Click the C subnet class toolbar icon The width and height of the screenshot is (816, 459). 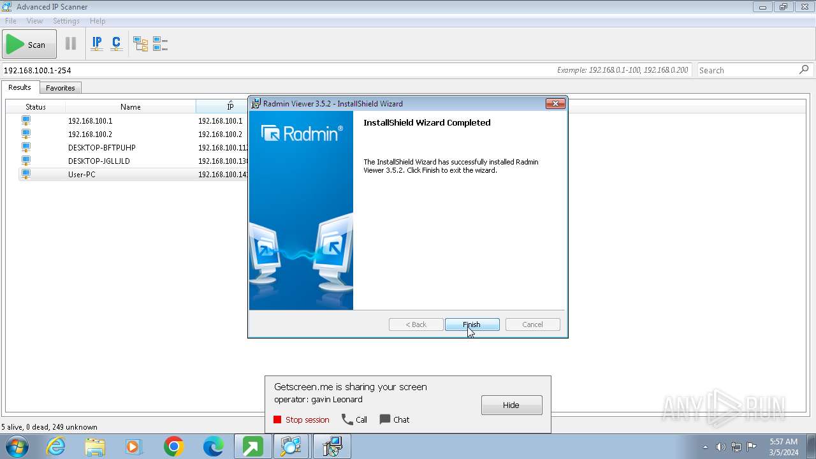click(116, 44)
